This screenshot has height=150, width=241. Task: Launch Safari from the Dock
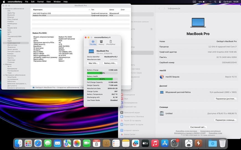38,143
